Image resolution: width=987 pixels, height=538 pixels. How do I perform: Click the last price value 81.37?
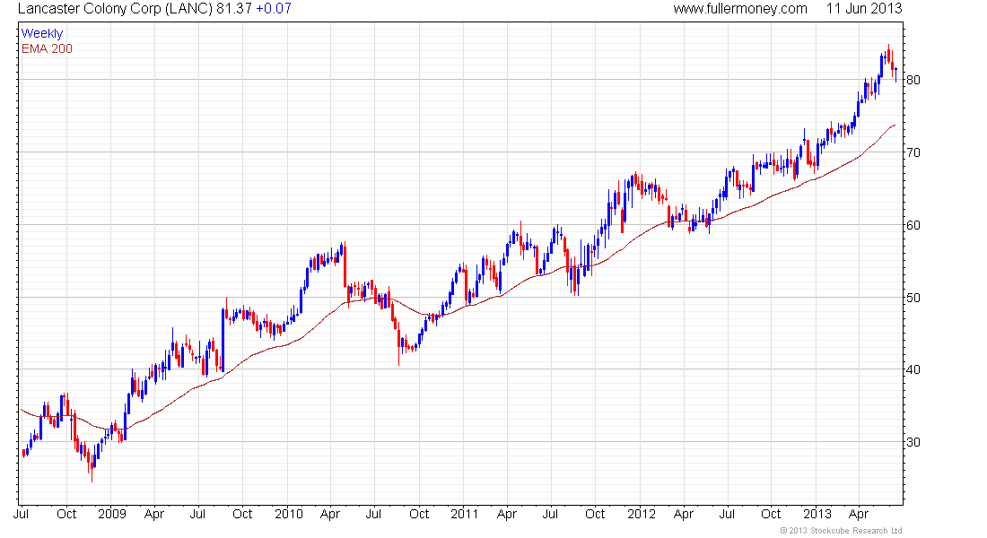(234, 9)
